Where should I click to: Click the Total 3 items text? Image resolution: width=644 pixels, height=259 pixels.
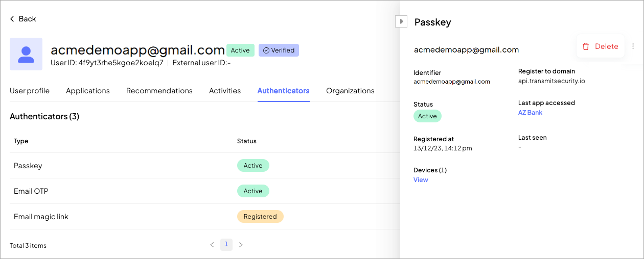coord(28,246)
